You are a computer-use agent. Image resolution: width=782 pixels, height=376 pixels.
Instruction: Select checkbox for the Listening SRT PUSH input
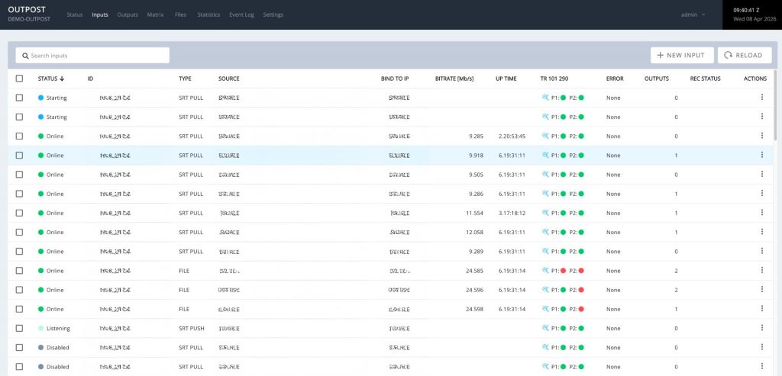[x=20, y=328]
